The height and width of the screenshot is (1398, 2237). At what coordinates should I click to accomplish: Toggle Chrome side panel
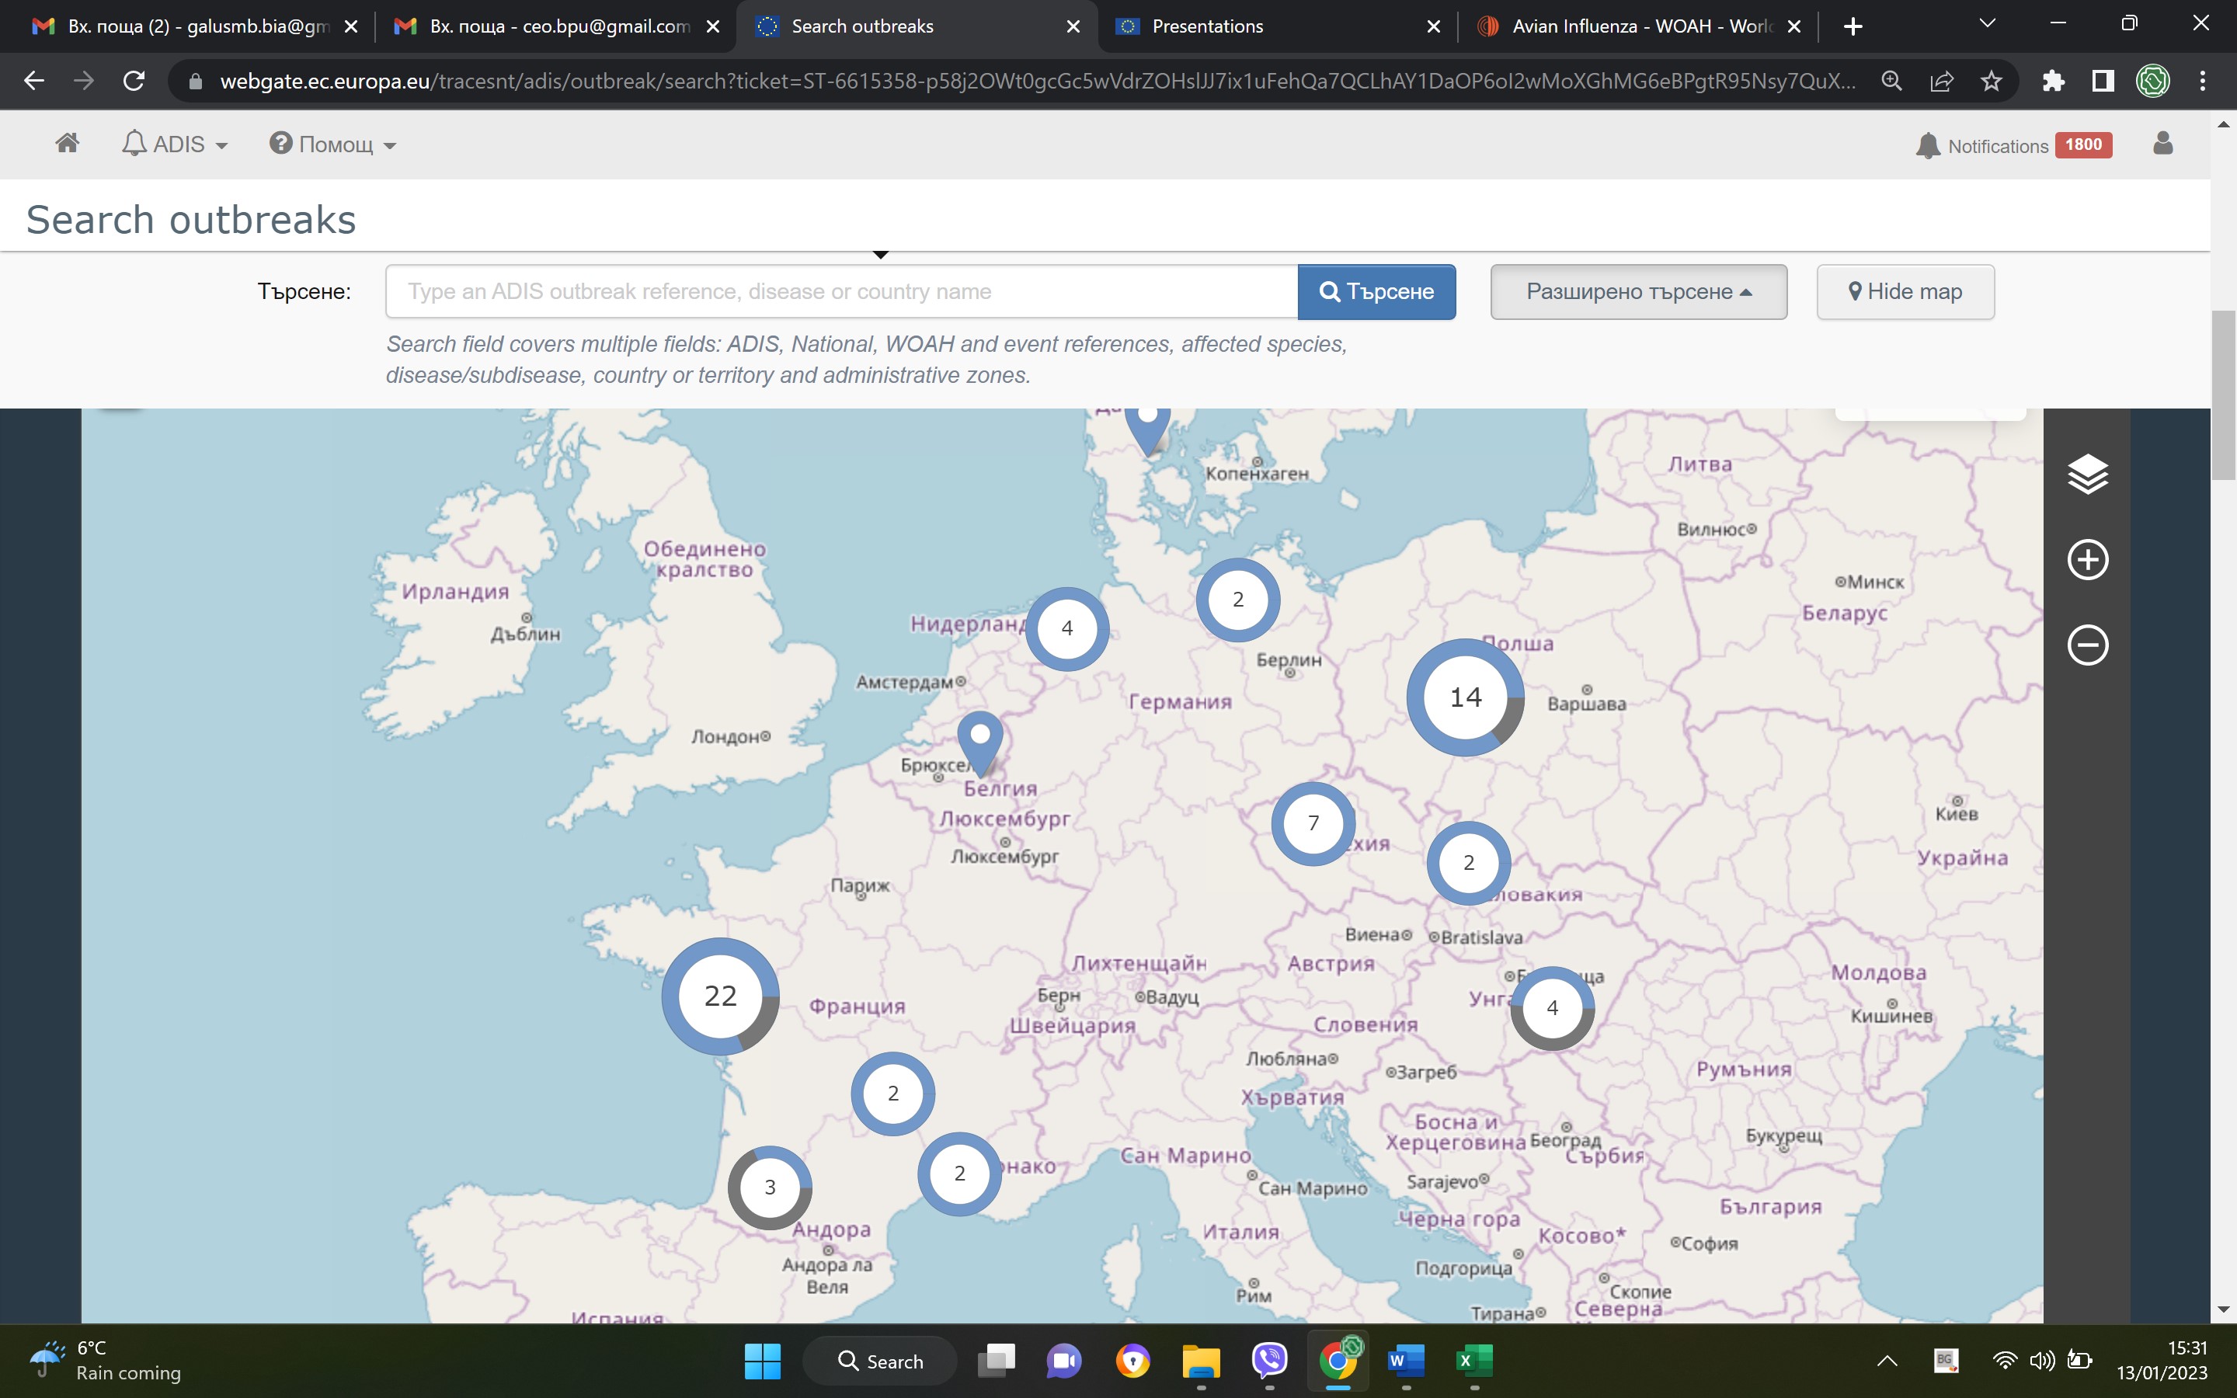pyautogui.click(x=2103, y=82)
